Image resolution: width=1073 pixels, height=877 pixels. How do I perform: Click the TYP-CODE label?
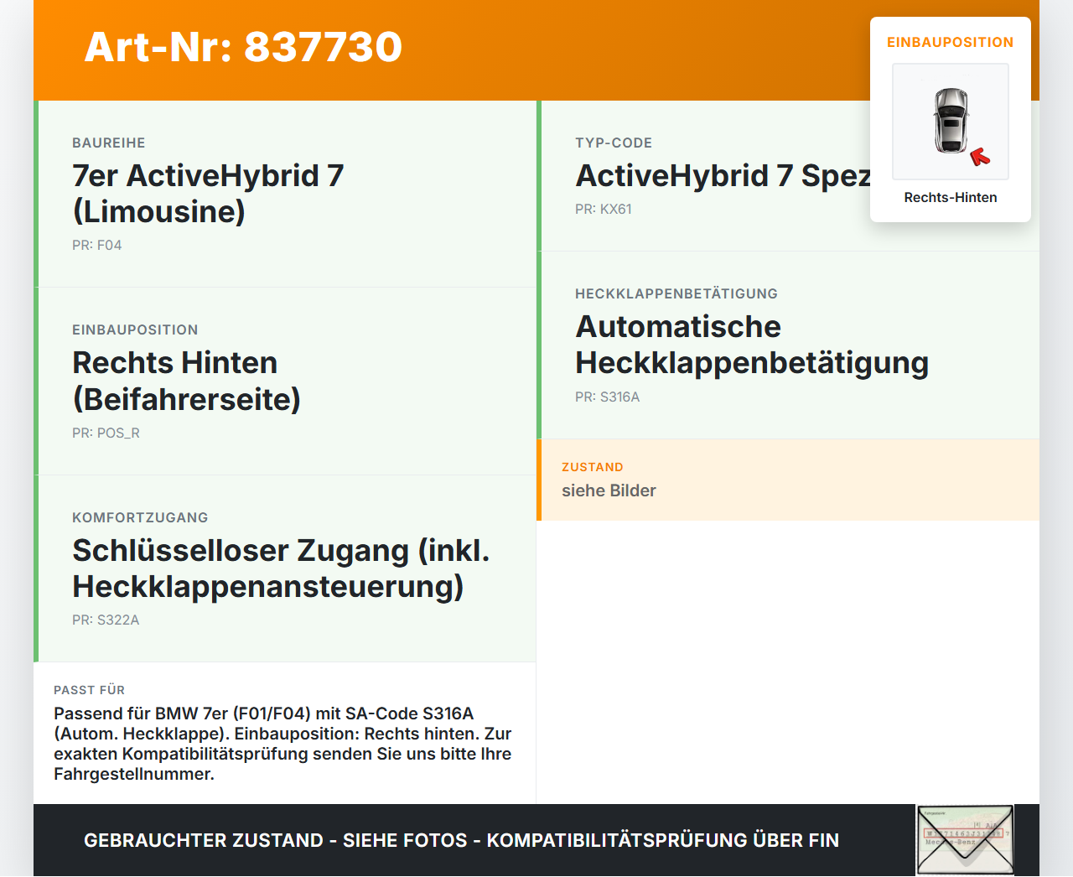[614, 143]
